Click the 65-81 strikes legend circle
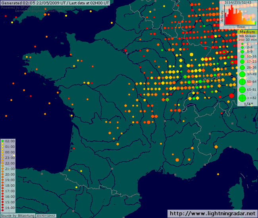The height and width of the screenshot is (218, 258). (242, 90)
